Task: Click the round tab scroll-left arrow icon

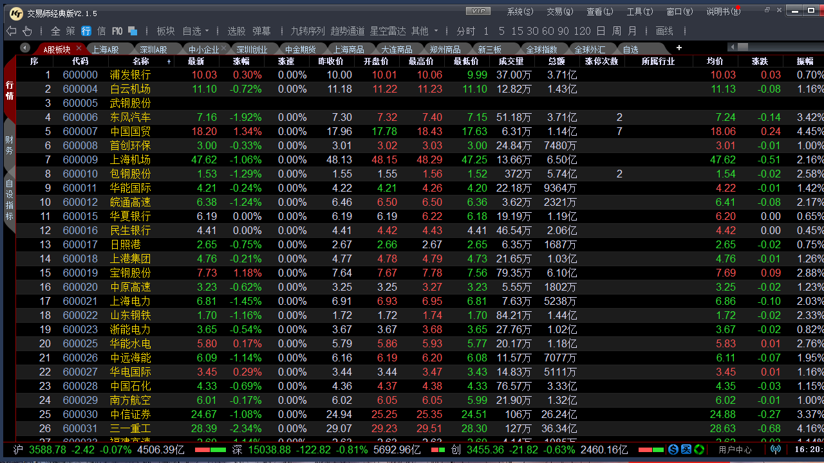Action: (x=25, y=48)
